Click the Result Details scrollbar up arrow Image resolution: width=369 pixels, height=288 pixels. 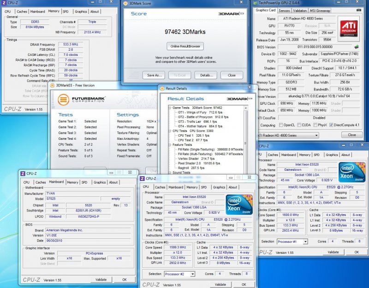click(246, 108)
